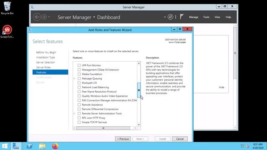Screen dimensions: 267x150
Task: Enable Simple TCP/IP Services
Action: coord(79,122)
